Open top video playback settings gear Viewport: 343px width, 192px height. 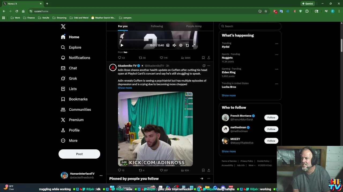point(181,45)
